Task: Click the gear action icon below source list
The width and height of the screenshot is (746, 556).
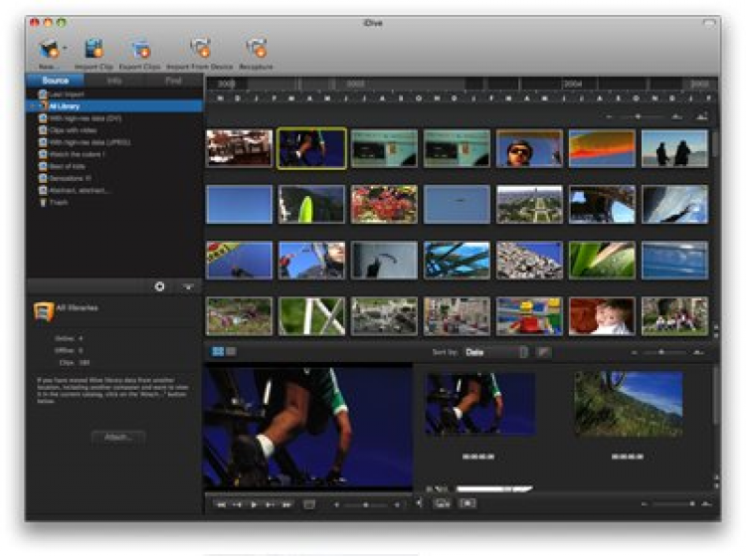Action: (160, 286)
